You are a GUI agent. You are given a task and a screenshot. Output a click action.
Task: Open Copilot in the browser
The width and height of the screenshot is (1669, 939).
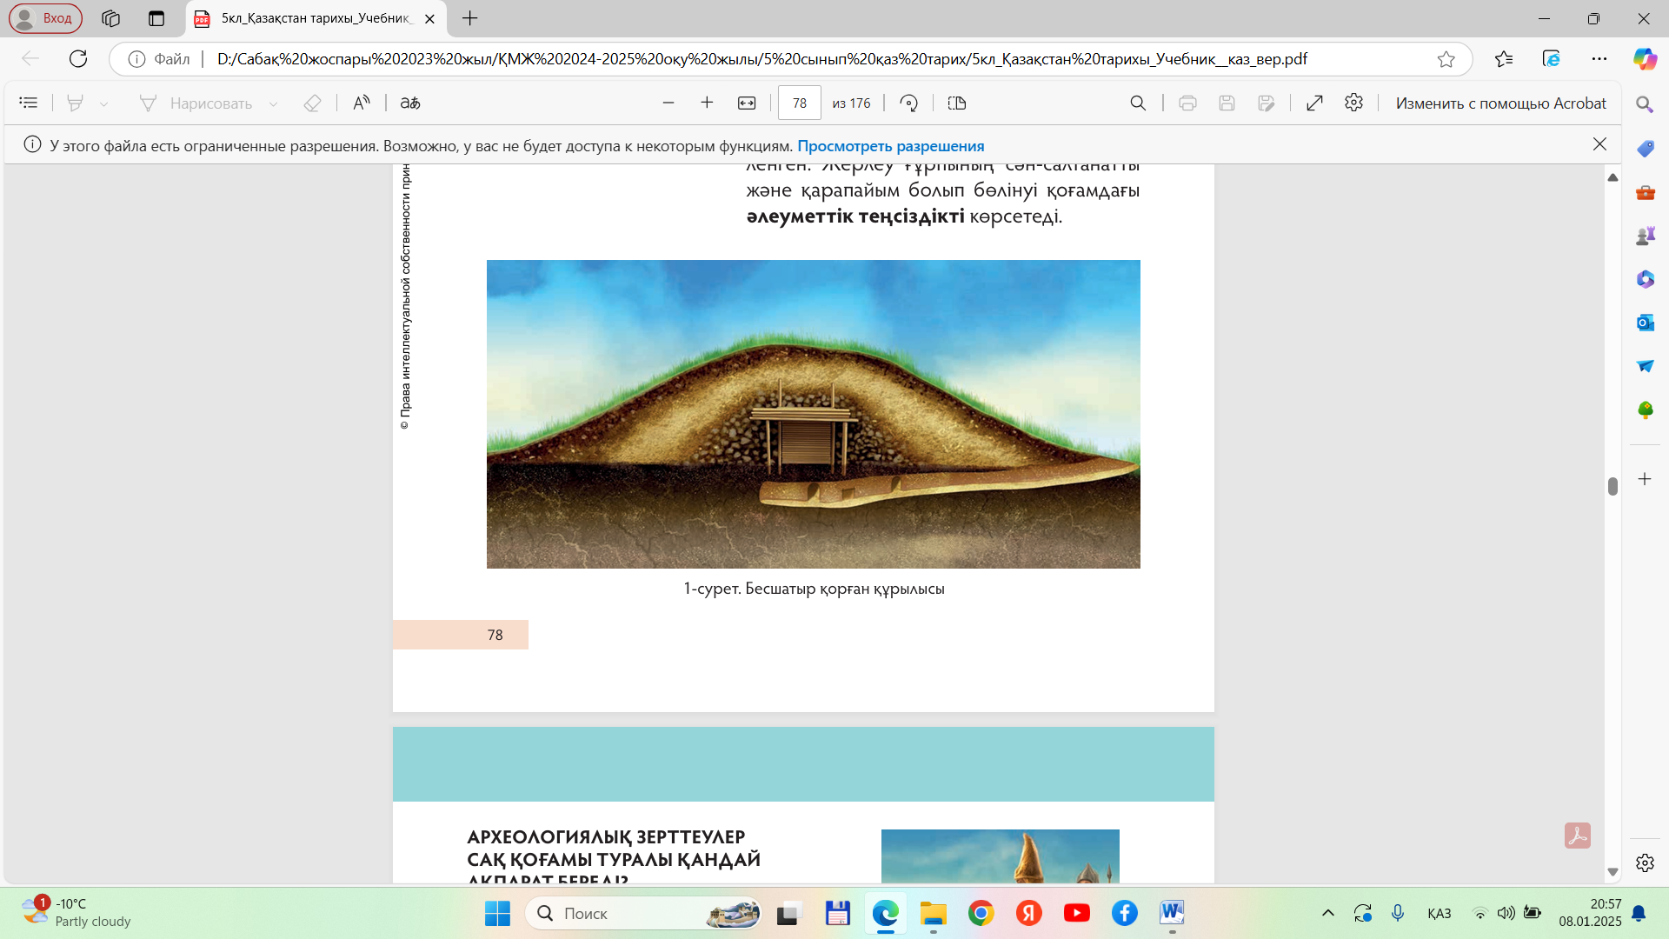click(1645, 58)
